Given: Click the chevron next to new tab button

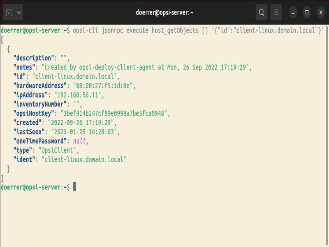Looking at the screenshot, I should 18,12.
